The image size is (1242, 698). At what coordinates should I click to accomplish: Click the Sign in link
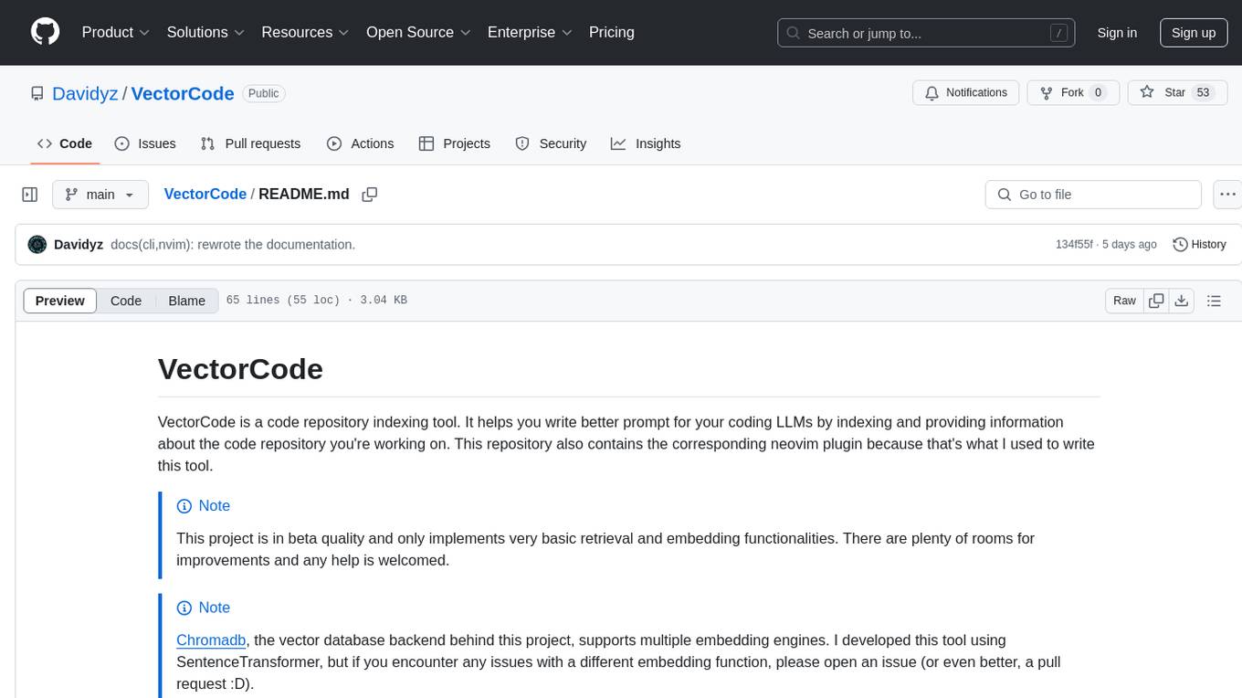pos(1117,33)
